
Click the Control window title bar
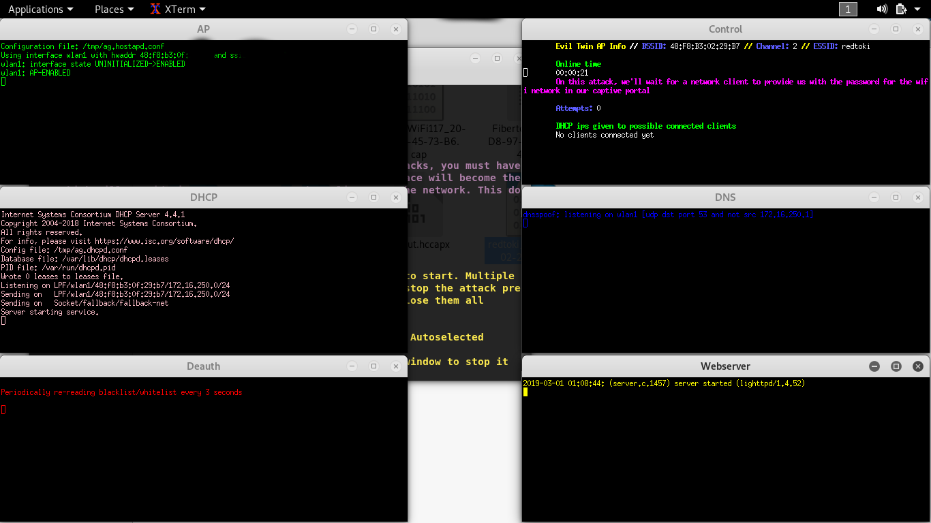tap(725, 29)
